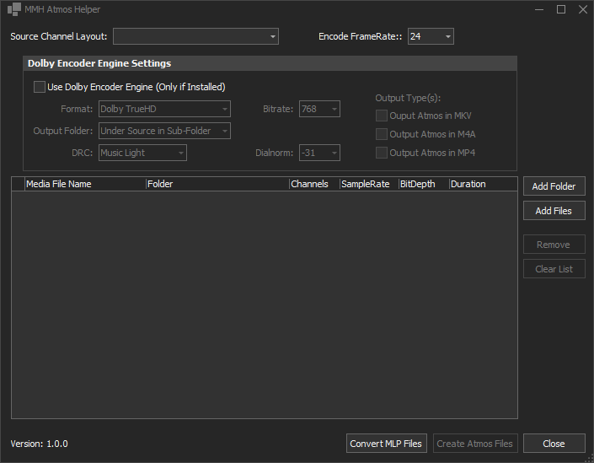This screenshot has height=463, width=594.
Task: Open the Dialnorm -31 dropdown
Action: click(x=319, y=153)
